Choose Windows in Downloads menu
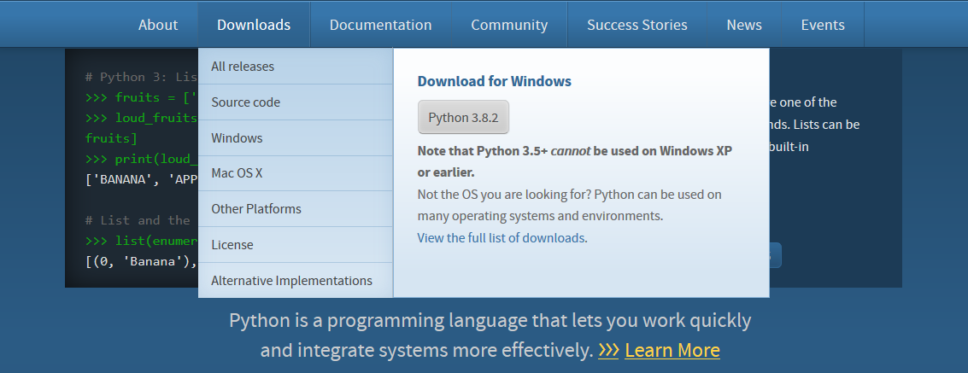968x373 pixels. coord(295,138)
